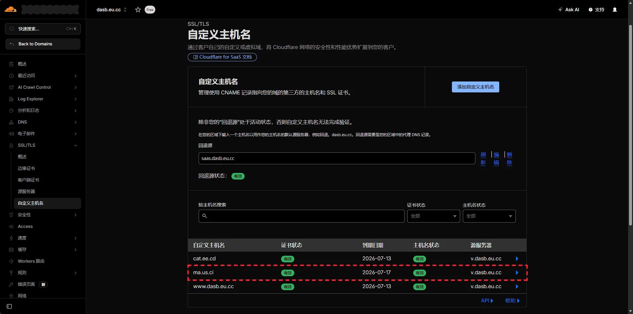Select the 自定义主机名 sidebar item
The height and width of the screenshot is (314, 633).
point(47,203)
